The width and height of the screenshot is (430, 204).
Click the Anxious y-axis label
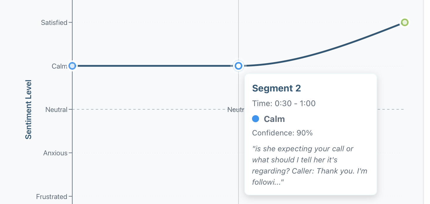[x=55, y=153]
